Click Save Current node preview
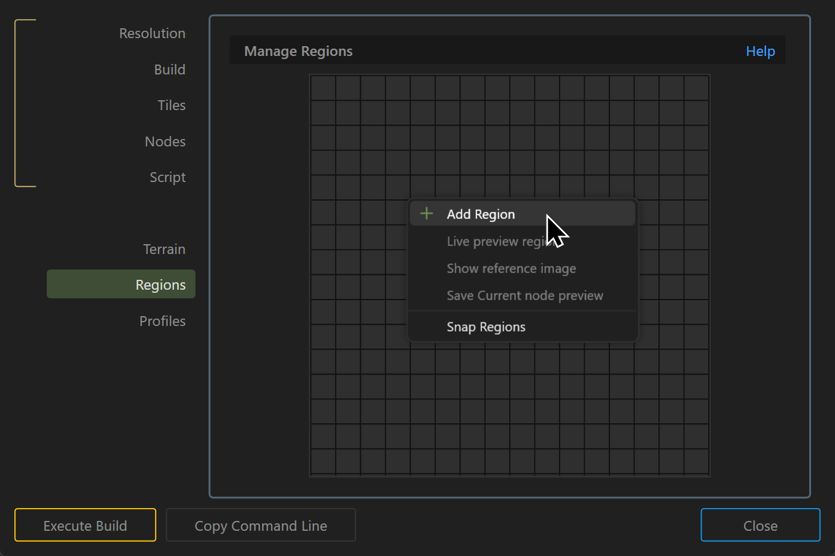The image size is (835, 556). [524, 296]
